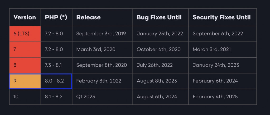Click the 8.1 - 8.2 PHP cell
This screenshot has width=270, height=115.
point(56,97)
